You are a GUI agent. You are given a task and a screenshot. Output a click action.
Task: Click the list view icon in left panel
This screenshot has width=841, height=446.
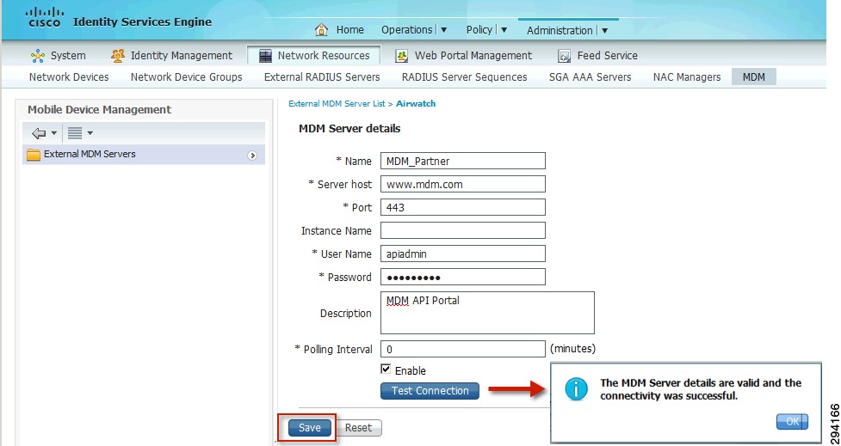(75, 133)
